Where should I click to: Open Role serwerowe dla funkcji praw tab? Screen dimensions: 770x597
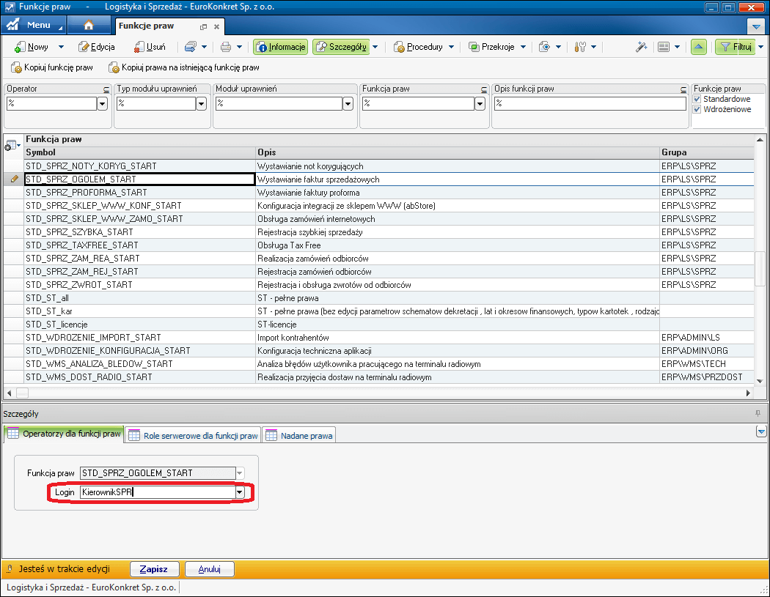click(x=194, y=435)
